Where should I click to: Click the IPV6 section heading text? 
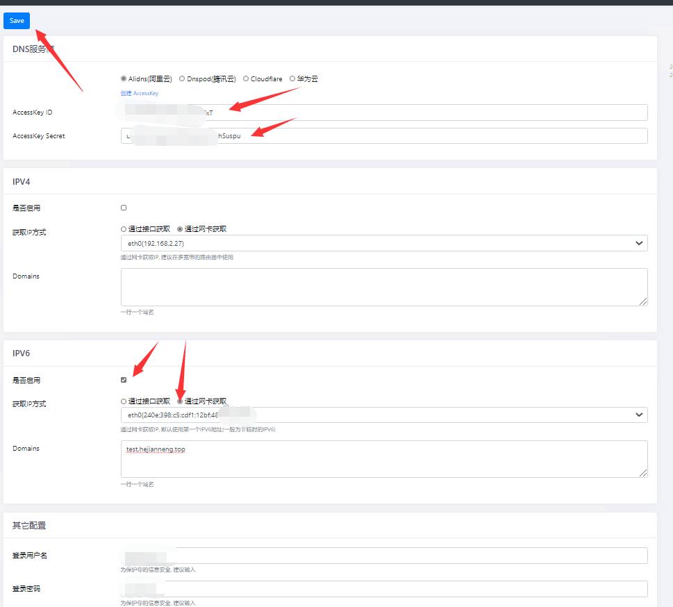(x=21, y=354)
